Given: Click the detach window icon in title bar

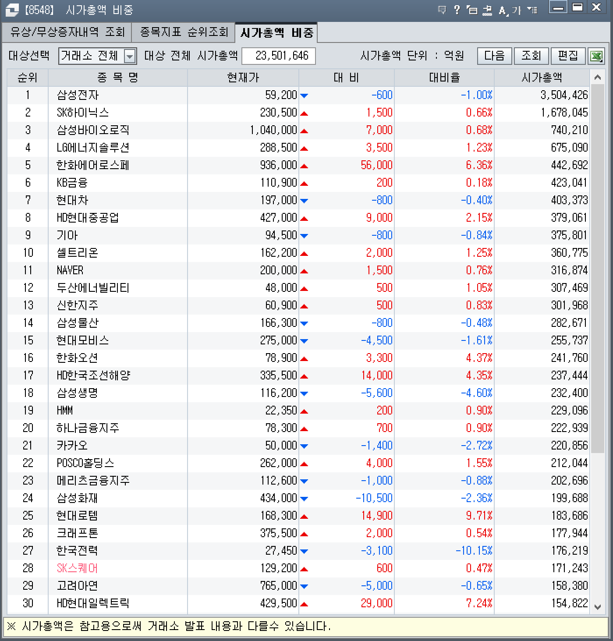Looking at the screenshot, I should click(472, 10).
